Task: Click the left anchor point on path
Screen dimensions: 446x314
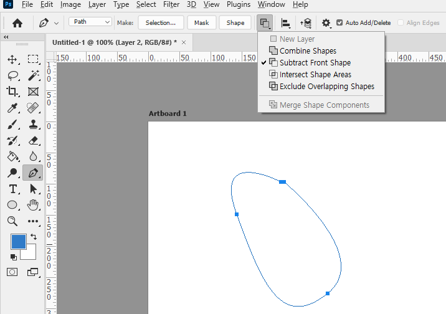Action: (237, 214)
